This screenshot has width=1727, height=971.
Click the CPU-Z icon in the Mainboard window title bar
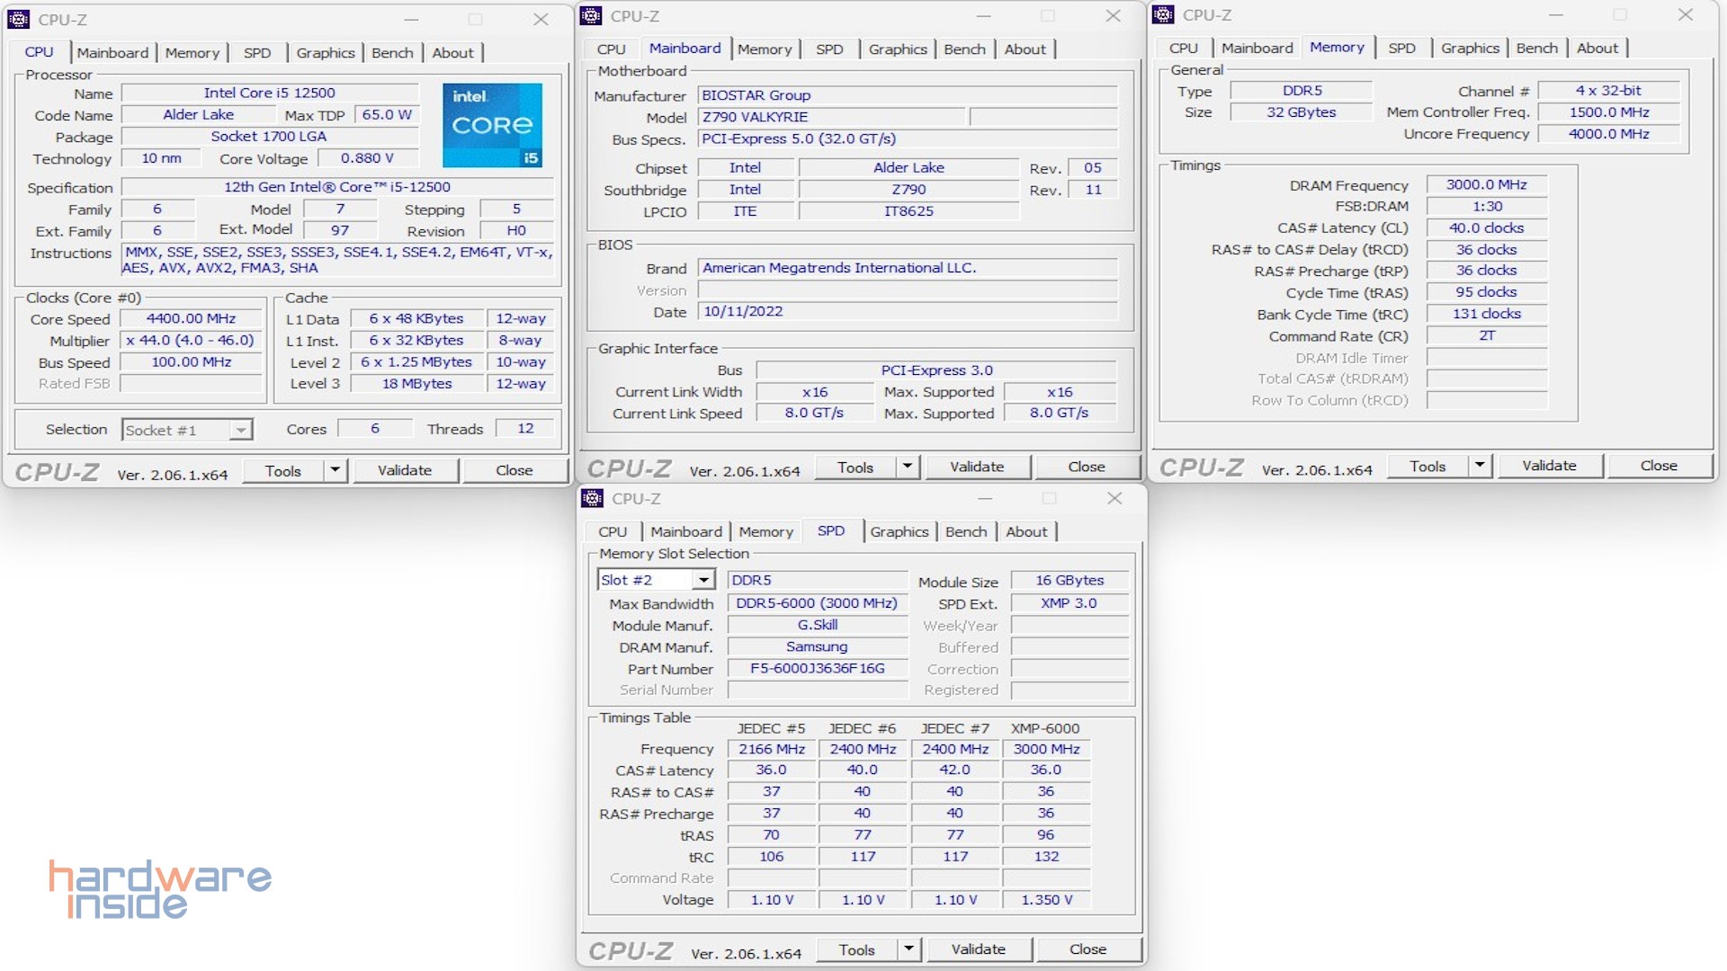coord(591,15)
